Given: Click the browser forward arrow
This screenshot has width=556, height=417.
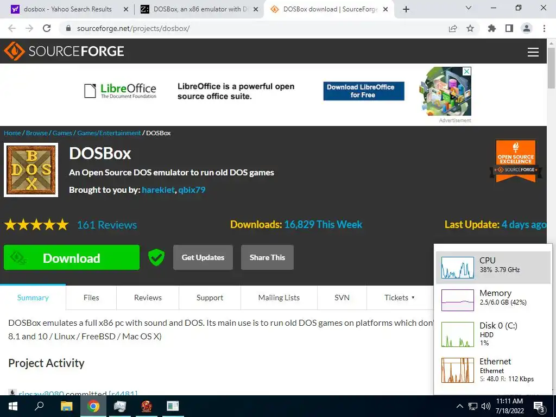Looking at the screenshot, I should 29,28.
